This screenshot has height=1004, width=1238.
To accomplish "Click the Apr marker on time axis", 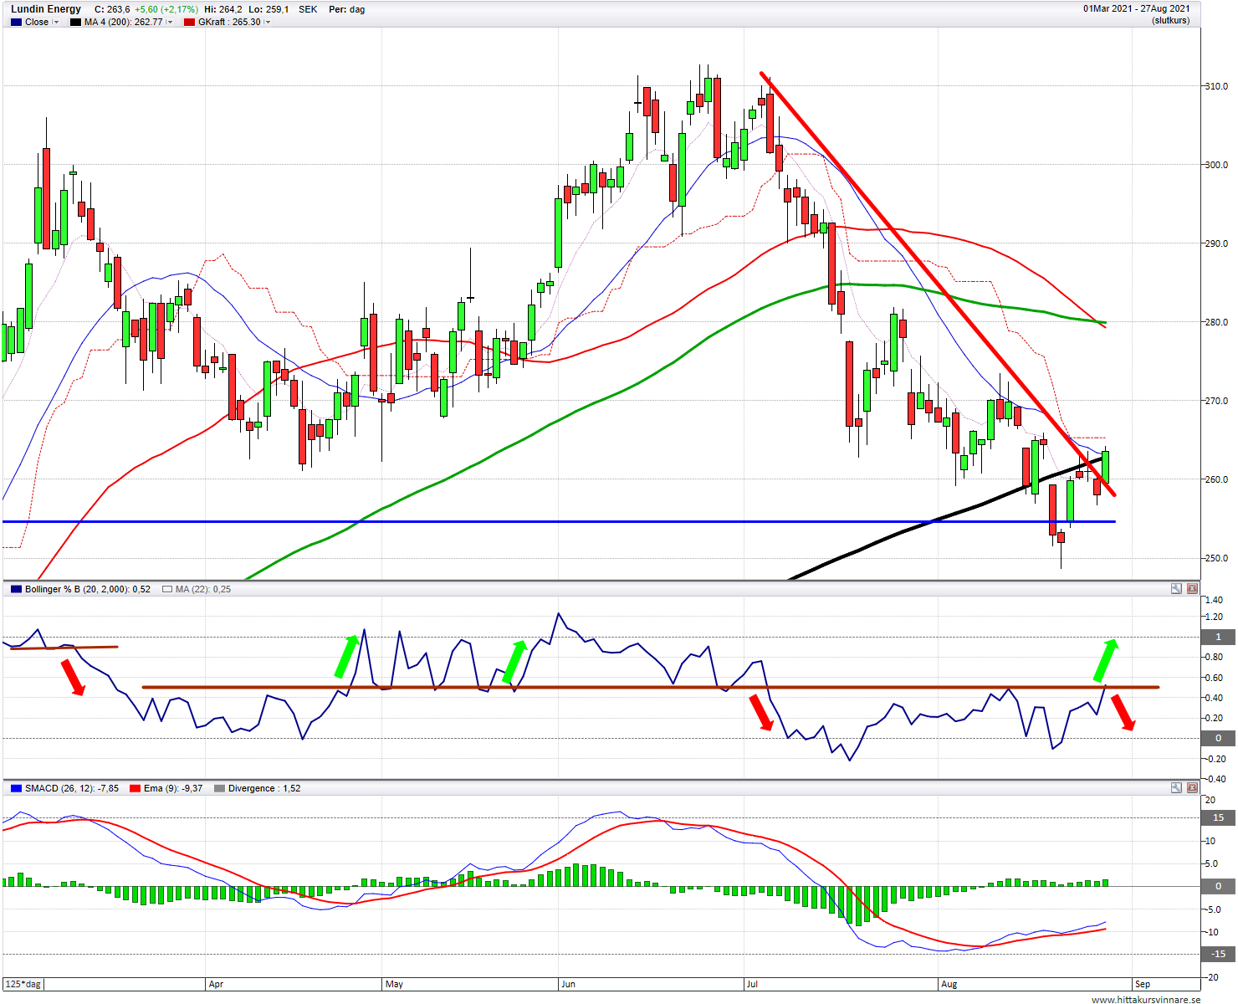I will tap(216, 984).
